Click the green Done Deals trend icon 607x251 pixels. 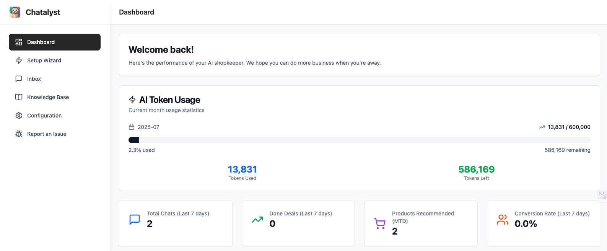coord(257,220)
